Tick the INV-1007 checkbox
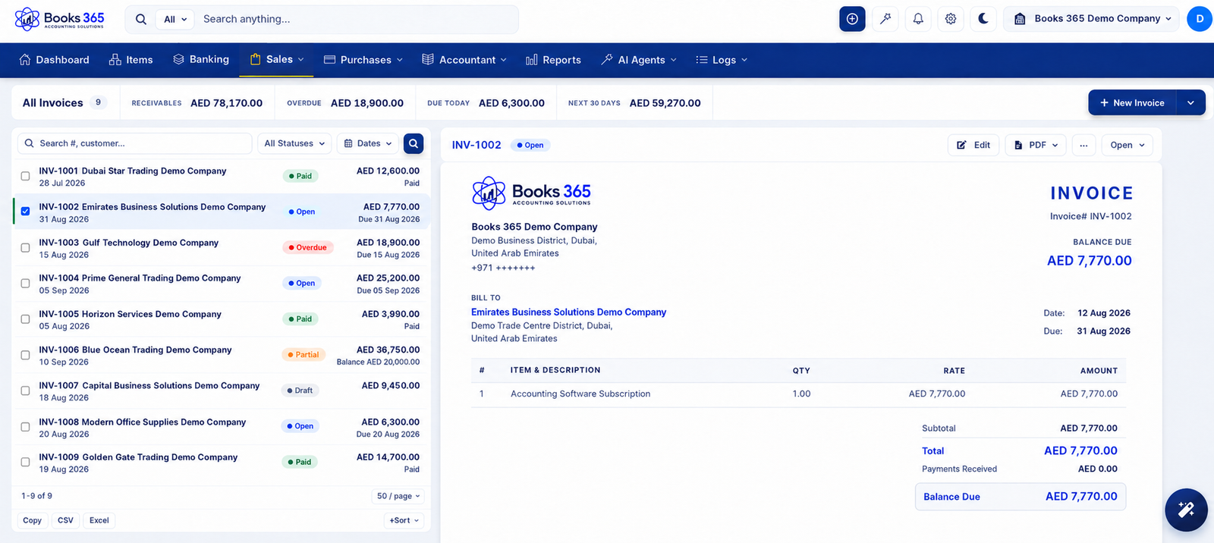Viewport: 1214px width, 543px height. [x=25, y=391]
